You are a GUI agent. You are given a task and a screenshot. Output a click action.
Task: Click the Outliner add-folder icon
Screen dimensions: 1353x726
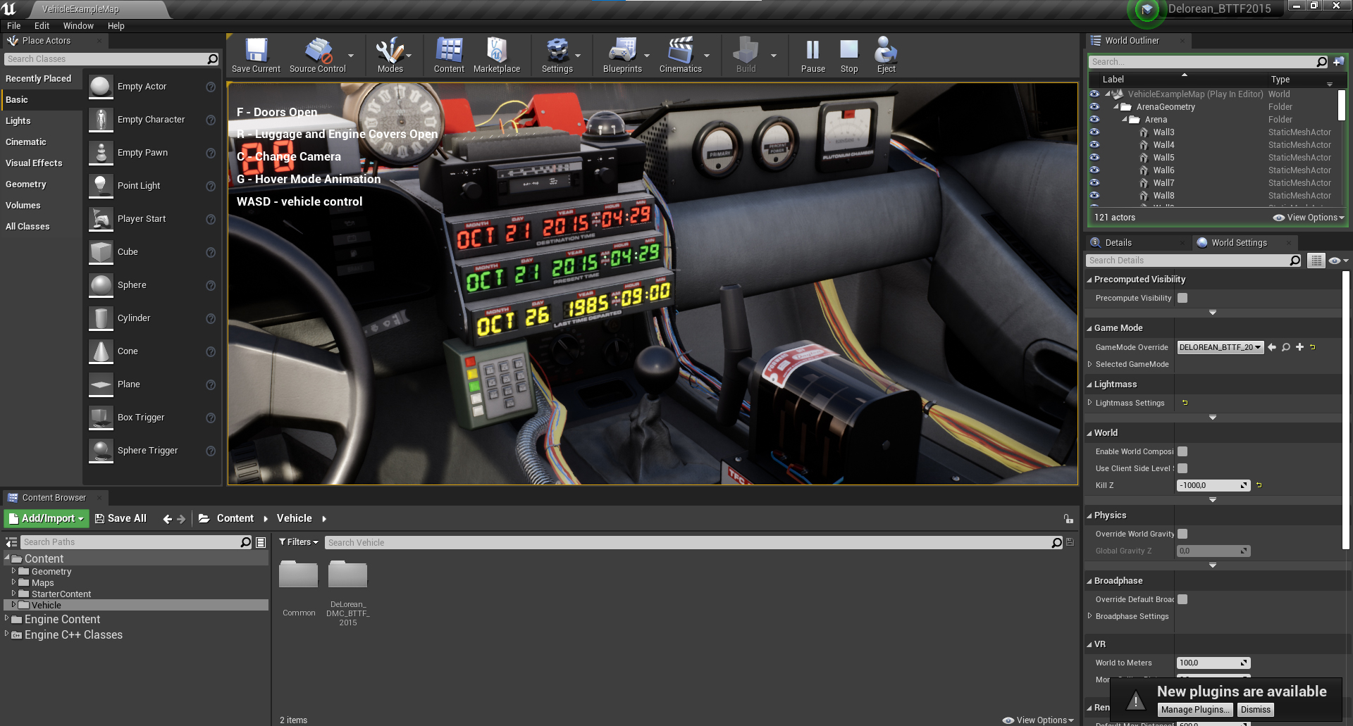coord(1338,62)
